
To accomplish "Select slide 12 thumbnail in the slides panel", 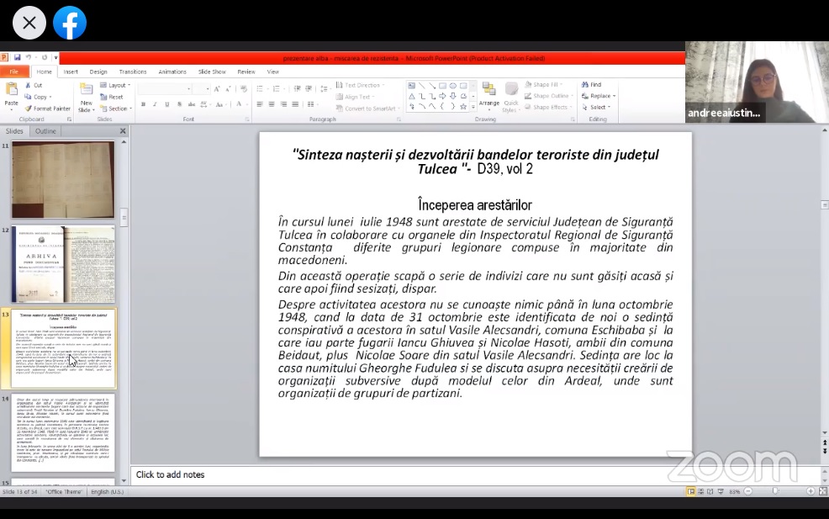I will pyautogui.click(x=63, y=264).
